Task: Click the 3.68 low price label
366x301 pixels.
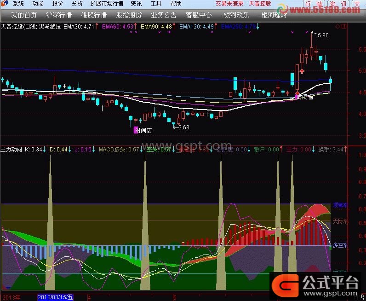Action: point(184,127)
